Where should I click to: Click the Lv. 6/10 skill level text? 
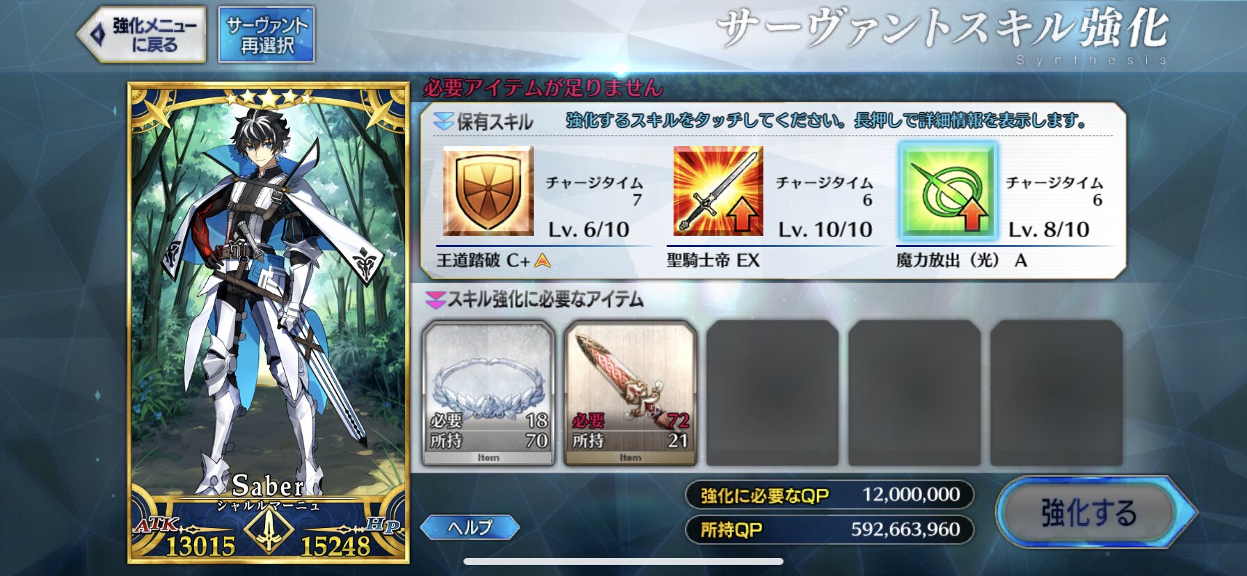coord(589,230)
